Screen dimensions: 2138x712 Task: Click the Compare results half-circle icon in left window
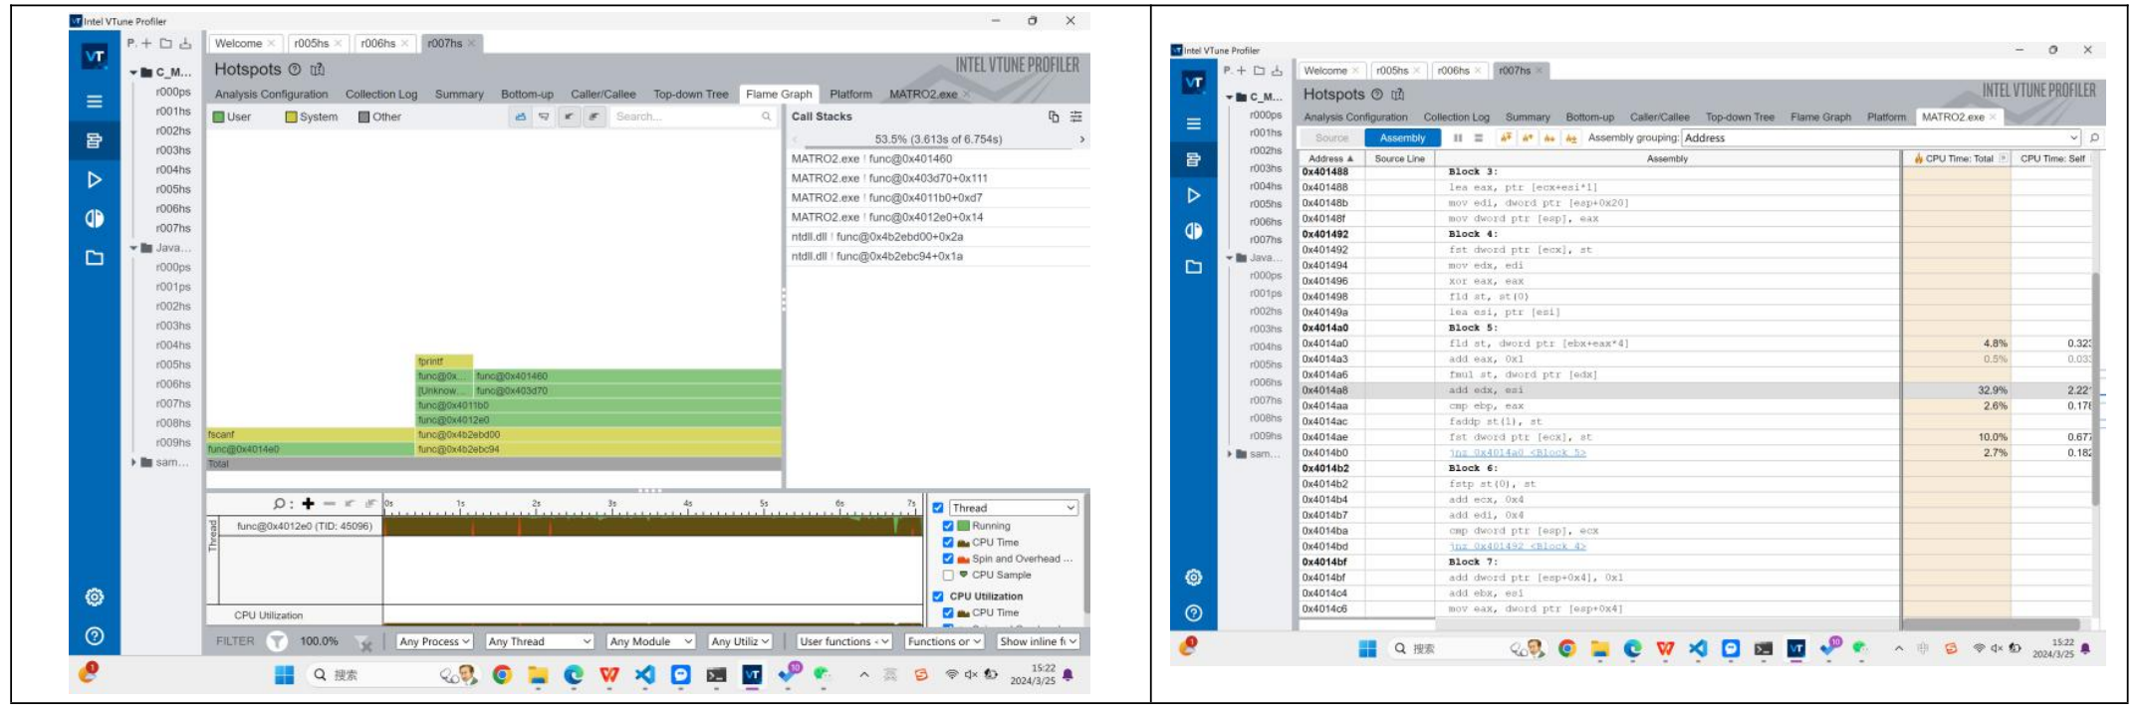[x=95, y=218]
